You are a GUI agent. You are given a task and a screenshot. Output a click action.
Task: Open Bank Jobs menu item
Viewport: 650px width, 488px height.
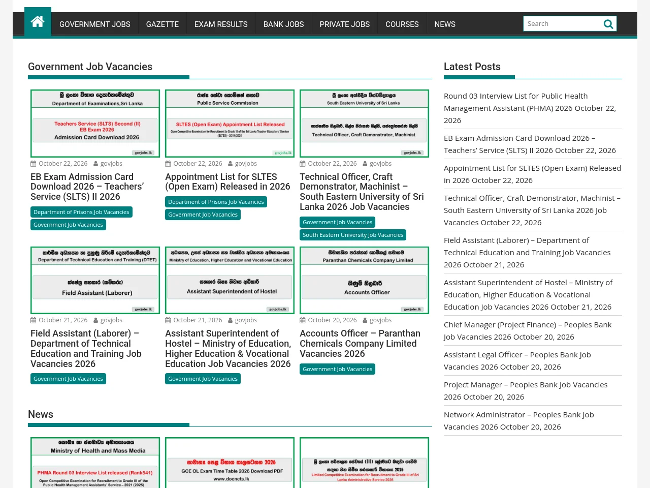coord(284,24)
